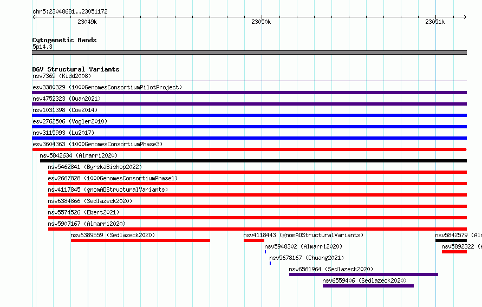This screenshot has width=482, height=307.
Task: Click red bar for nsv5574526 (Ebert2021)
Action: click(x=257, y=218)
